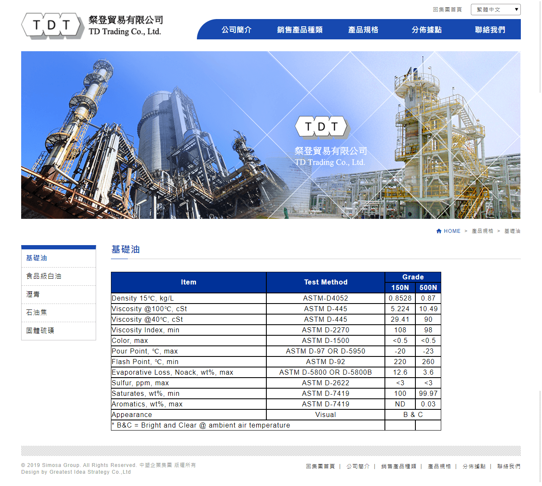Choose 瀝青 from the sidebar list
542x486 pixels.
pos(33,295)
